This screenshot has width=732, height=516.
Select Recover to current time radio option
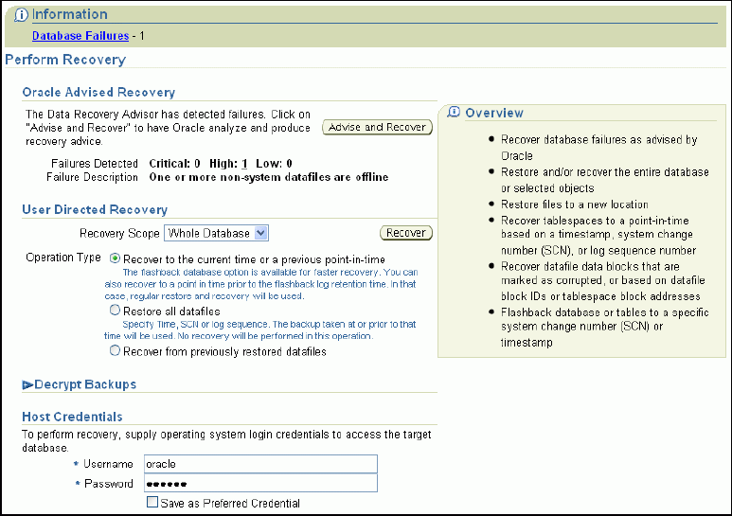coord(116,258)
